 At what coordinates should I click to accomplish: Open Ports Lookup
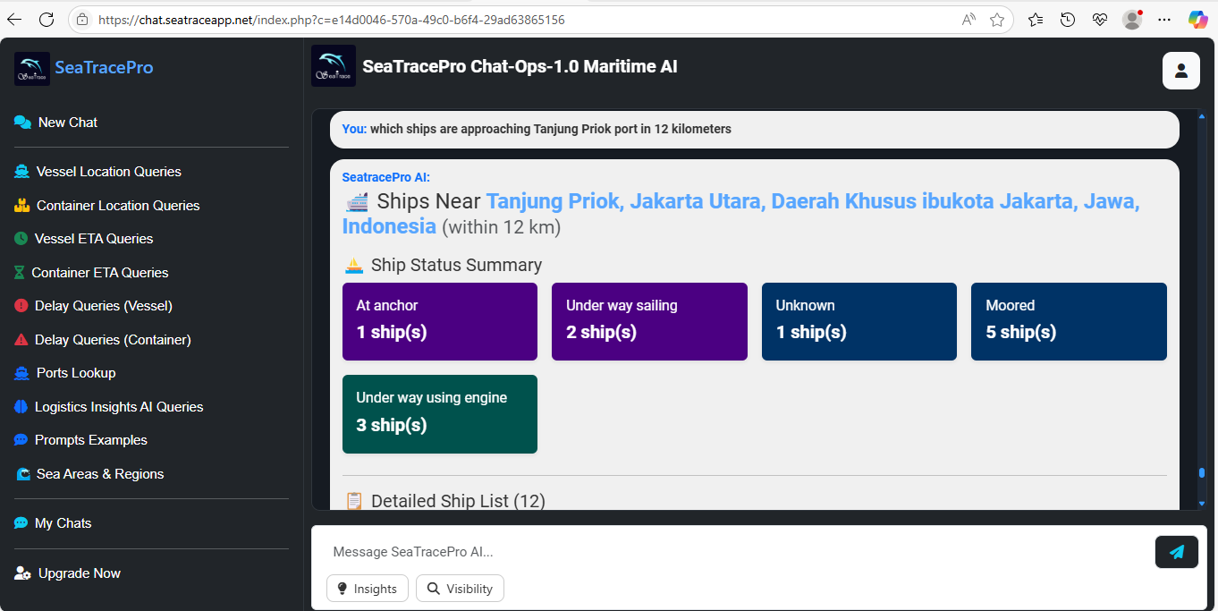pos(64,373)
